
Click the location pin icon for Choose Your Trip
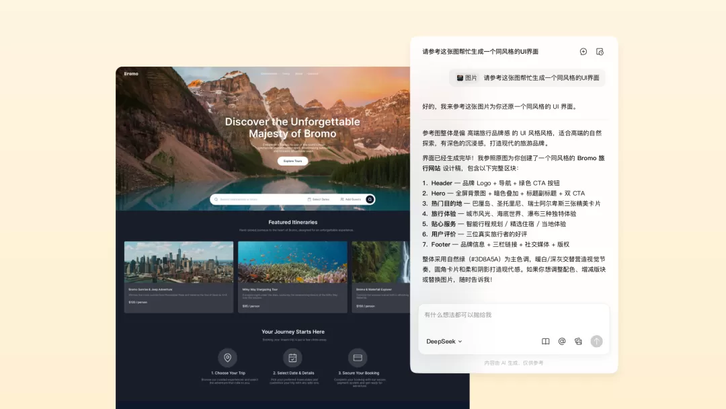tap(227, 358)
